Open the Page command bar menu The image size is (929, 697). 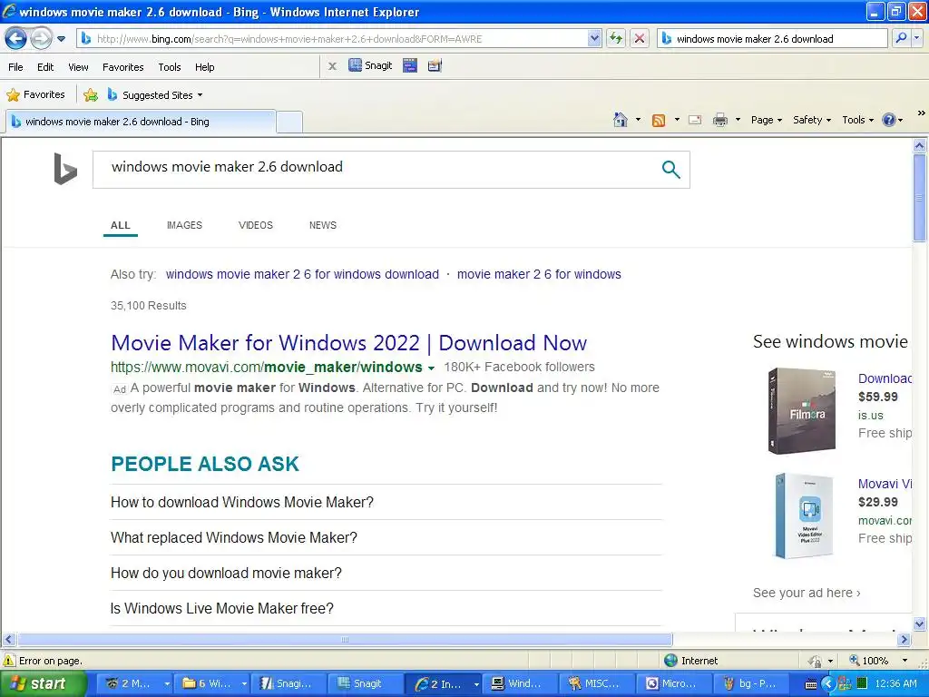point(766,120)
